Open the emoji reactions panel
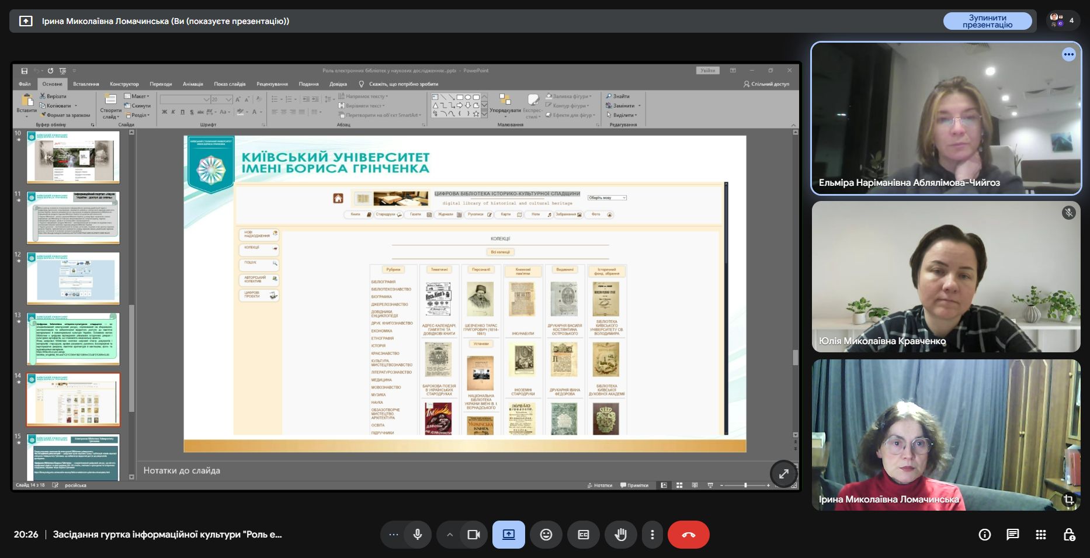Viewport: 1090px width, 558px height. pyautogui.click(x=546, y=535)
